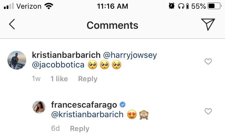The height and width of the screenshot is (140, 225).
Task: Tap the headphones status icon
Action: (x=181, y=6)
